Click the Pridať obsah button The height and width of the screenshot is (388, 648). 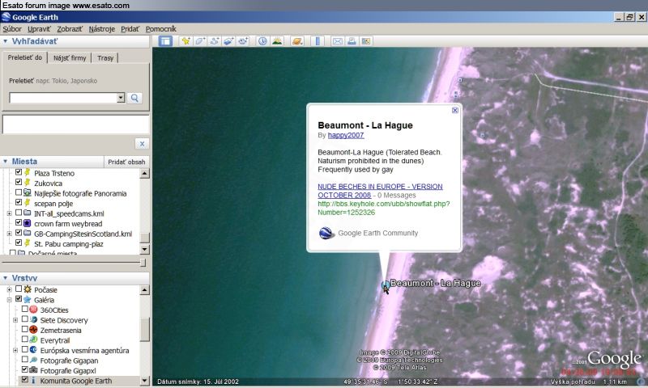pyautogui.click(x=126, y=162)
